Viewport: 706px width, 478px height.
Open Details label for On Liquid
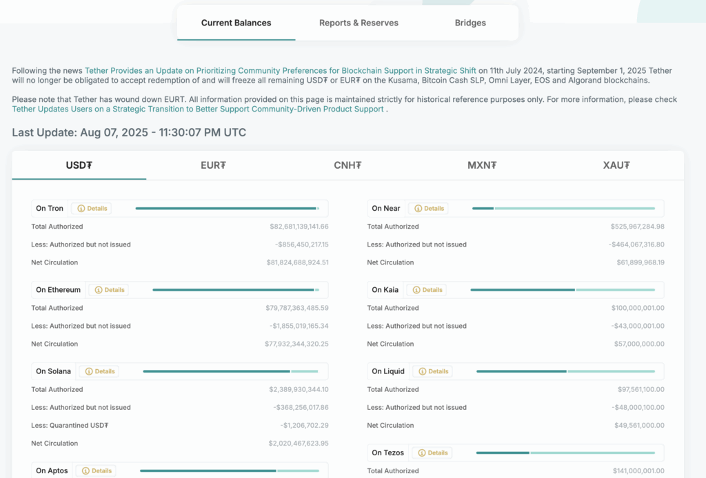[x=438, y=371]
